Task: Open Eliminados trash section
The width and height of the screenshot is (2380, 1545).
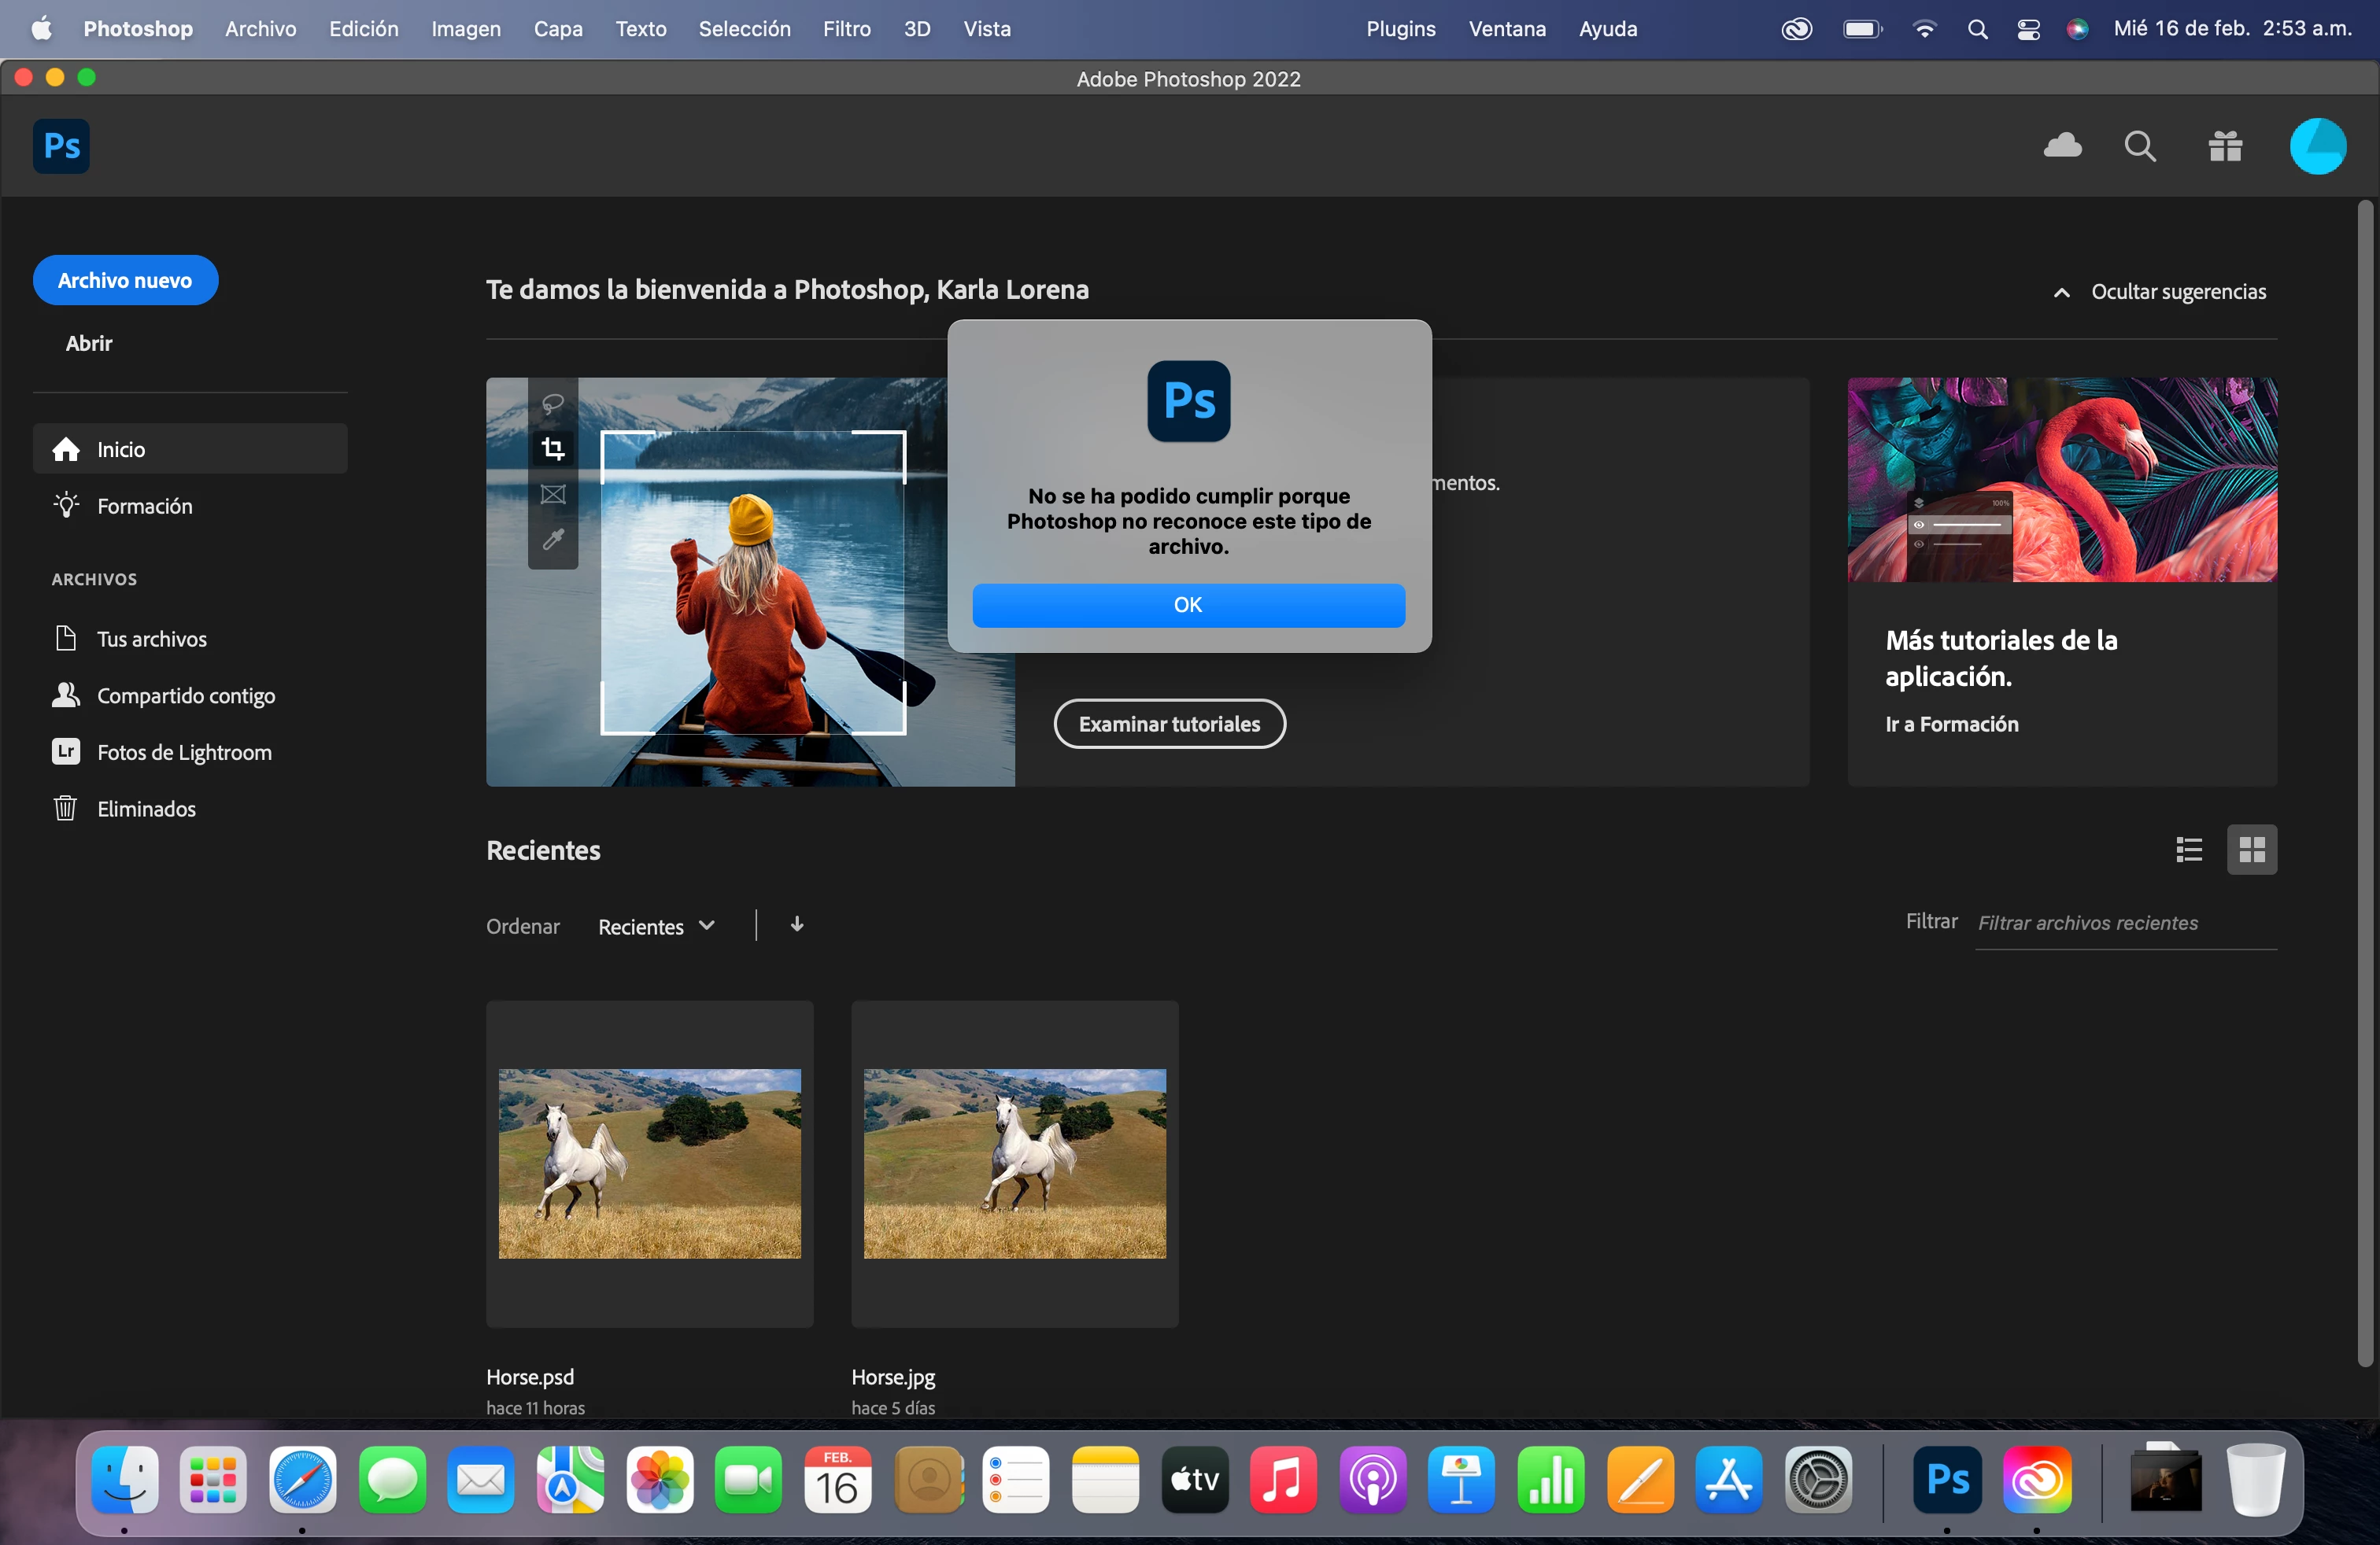Action: 146,809
